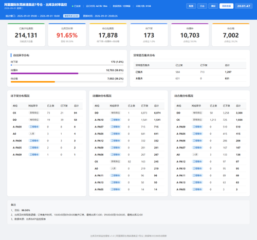The width and height of the screenshot is (257, 240).
Task: Click the 6,074 total in the DD row
Action: click(157, 113)
